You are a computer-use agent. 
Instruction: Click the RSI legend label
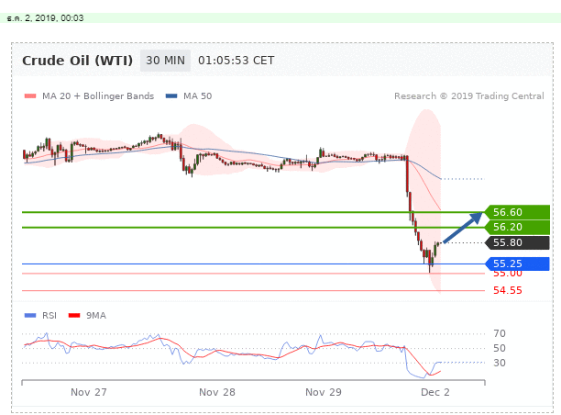click(x=49, y=315)
